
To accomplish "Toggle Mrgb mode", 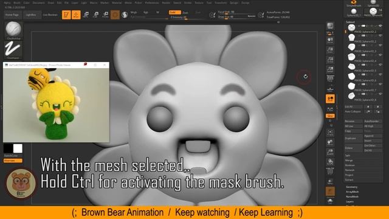I will click(134, 12).
